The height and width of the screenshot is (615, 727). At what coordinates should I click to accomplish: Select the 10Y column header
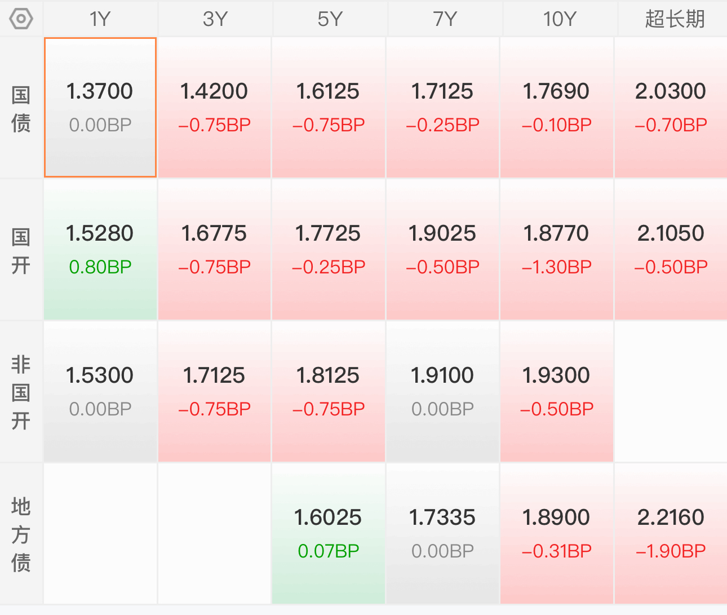click(x=560, y=19)
